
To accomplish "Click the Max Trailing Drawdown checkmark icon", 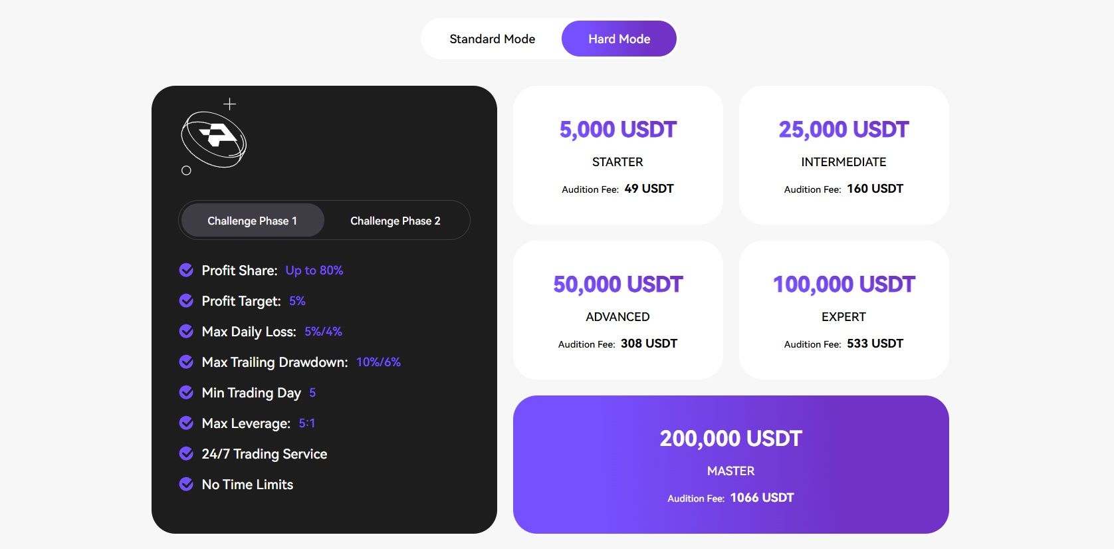I will [x=186, y=362].
